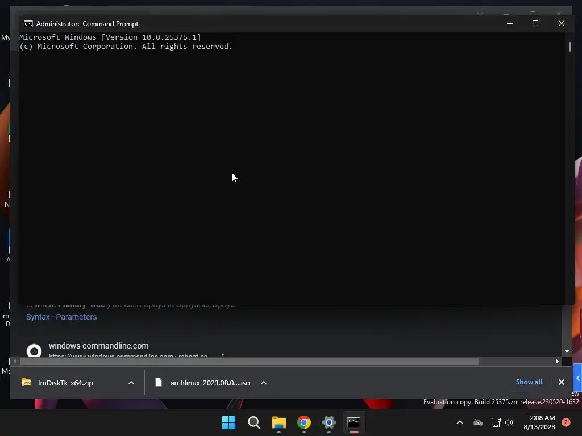The height and width of the screenshot is (436, 582).
Task: Click Chrome vertical scrollbar down arrow
Action: 567,351
